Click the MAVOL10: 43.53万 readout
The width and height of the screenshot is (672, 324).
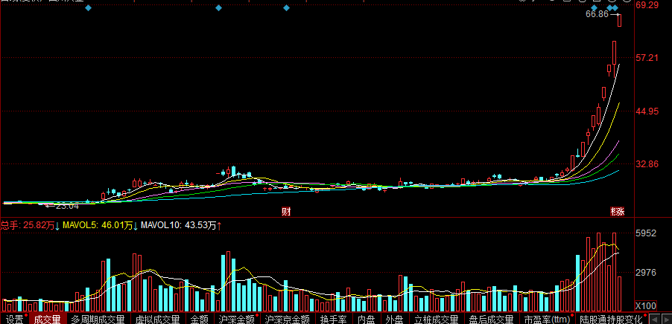(178, 225)
